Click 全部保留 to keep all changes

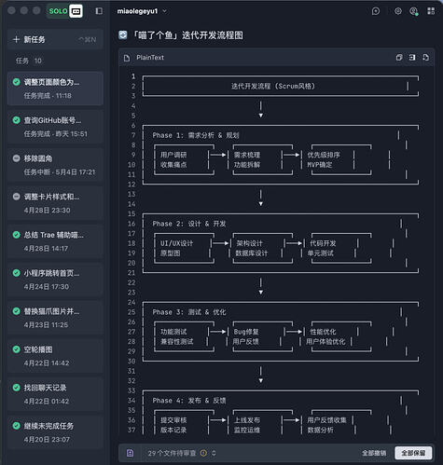pyautogui.click(x=413, y=453)
